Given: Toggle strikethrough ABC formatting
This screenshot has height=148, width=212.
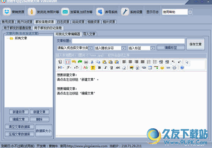Looking at the screenshot, I should pos(118,67).
